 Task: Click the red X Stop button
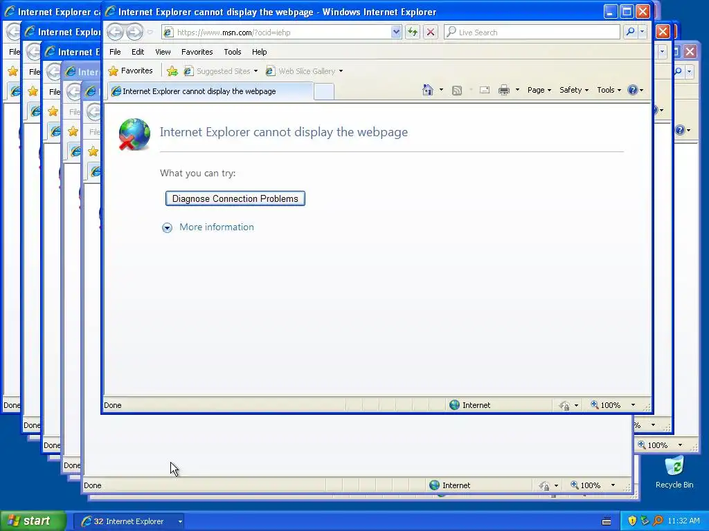point(431,32)
